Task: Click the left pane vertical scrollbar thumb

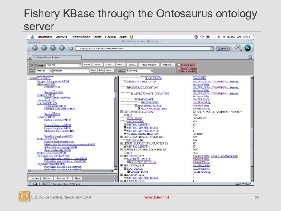Action: point(116,95)
